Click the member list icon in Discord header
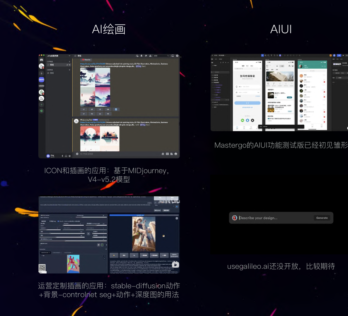The height and width of the screenshot is (316, 348). click(x=151, y=56)
